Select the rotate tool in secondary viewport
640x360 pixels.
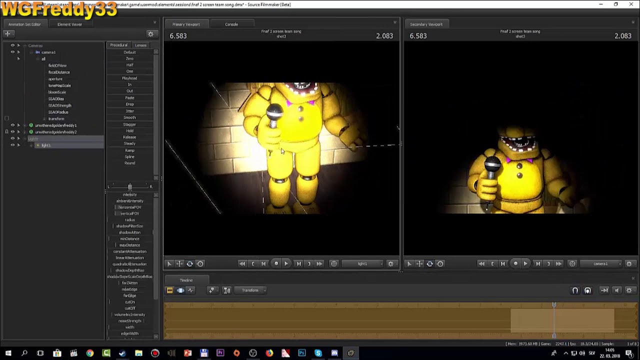click(429, 263)
